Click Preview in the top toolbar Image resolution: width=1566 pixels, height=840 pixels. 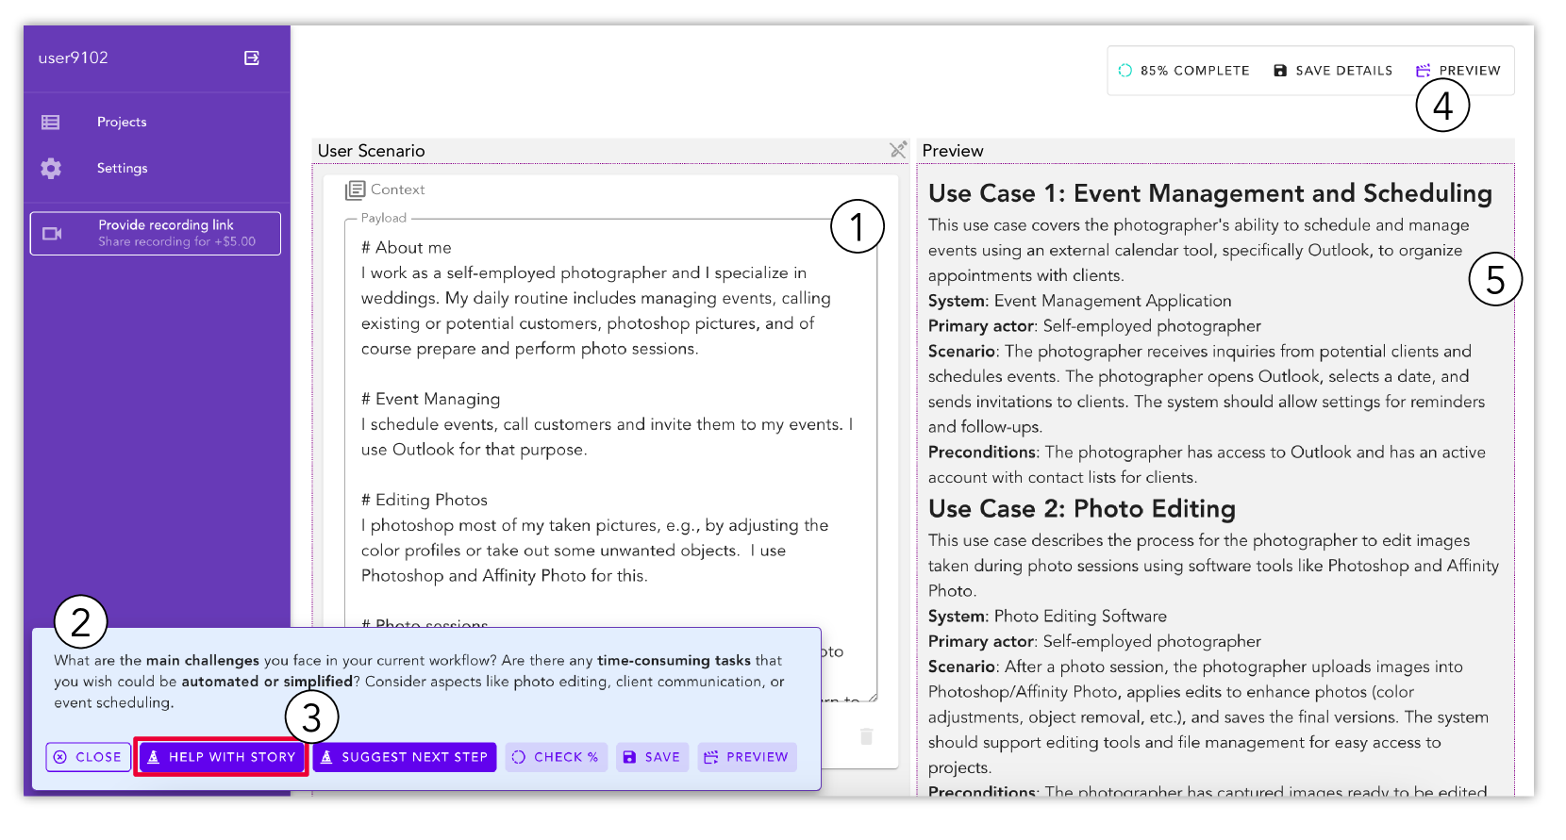point(1458,71)
